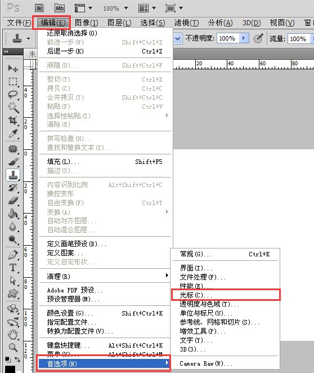The height and width of the screenshot is (373, 314).
Task: Click the 流量 100% field
Action: tap(299, 38)
